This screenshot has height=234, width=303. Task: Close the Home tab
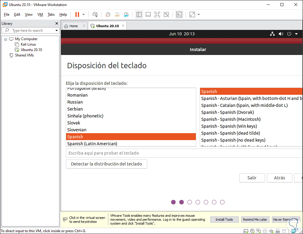click(x=84, y=26)
